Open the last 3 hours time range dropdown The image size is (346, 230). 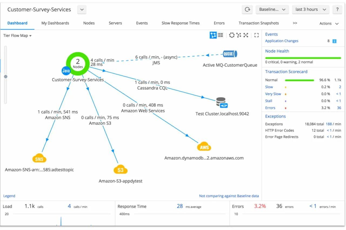[x=311, y=9]
